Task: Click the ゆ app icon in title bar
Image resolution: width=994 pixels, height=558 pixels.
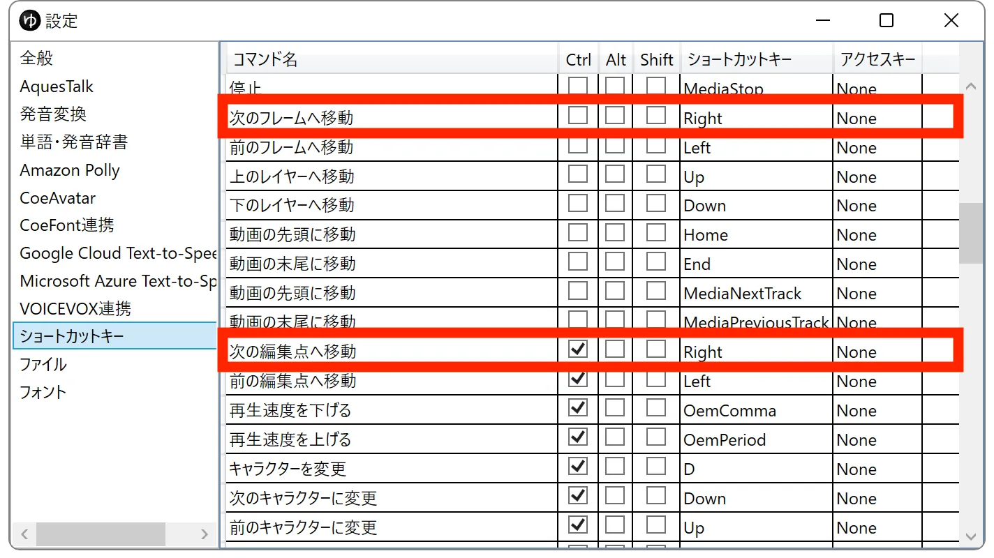Action: tap(29, 21)
